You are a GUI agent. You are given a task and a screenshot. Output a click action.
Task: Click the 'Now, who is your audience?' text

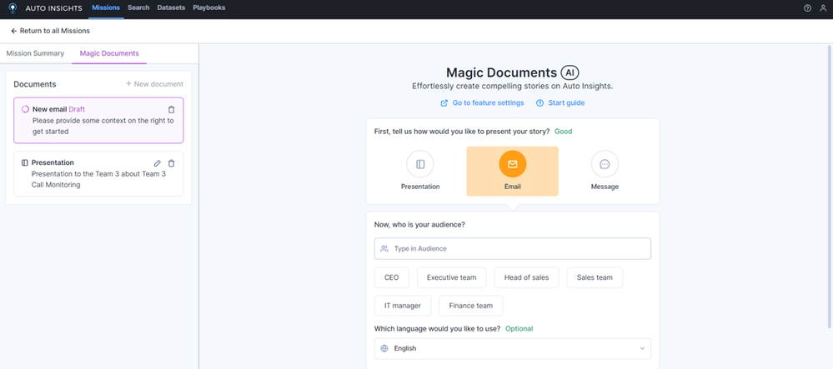coord(419,225)
